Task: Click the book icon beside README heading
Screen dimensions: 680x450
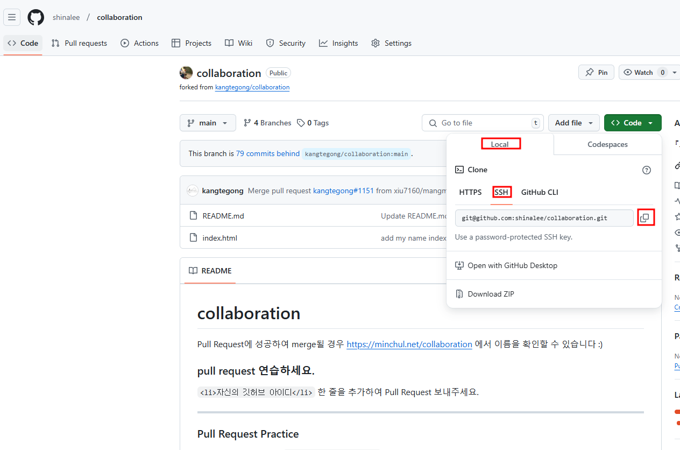Action: [x=193, y=271]
